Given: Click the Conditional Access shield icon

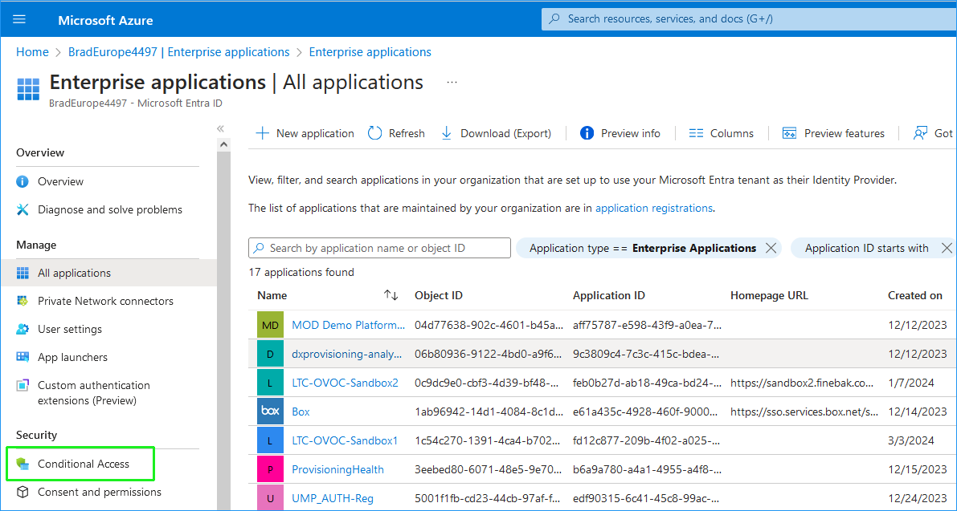Looking at the screenshot, I should coord(22,464).
